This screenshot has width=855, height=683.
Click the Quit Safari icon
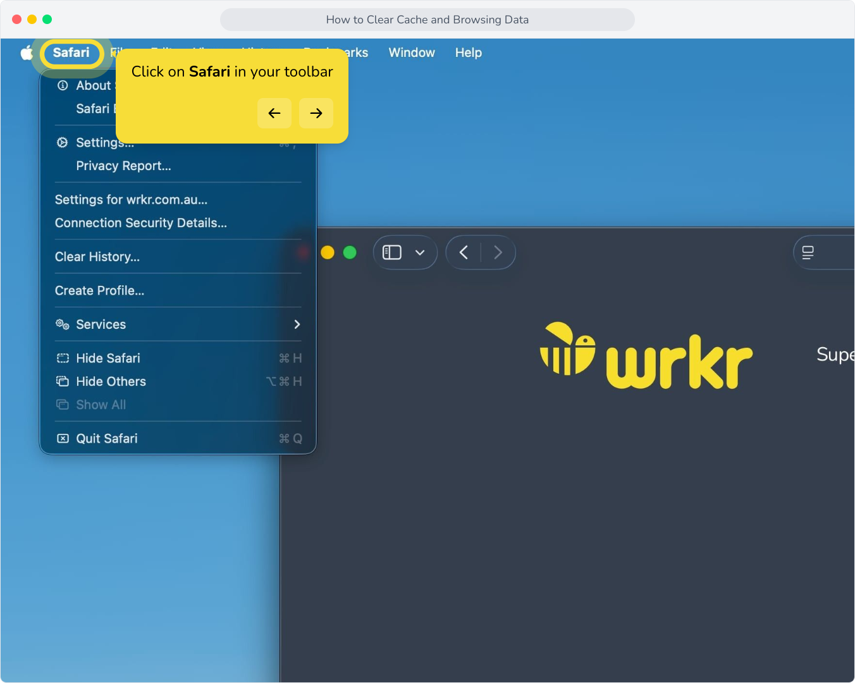[x=63, y=438]
